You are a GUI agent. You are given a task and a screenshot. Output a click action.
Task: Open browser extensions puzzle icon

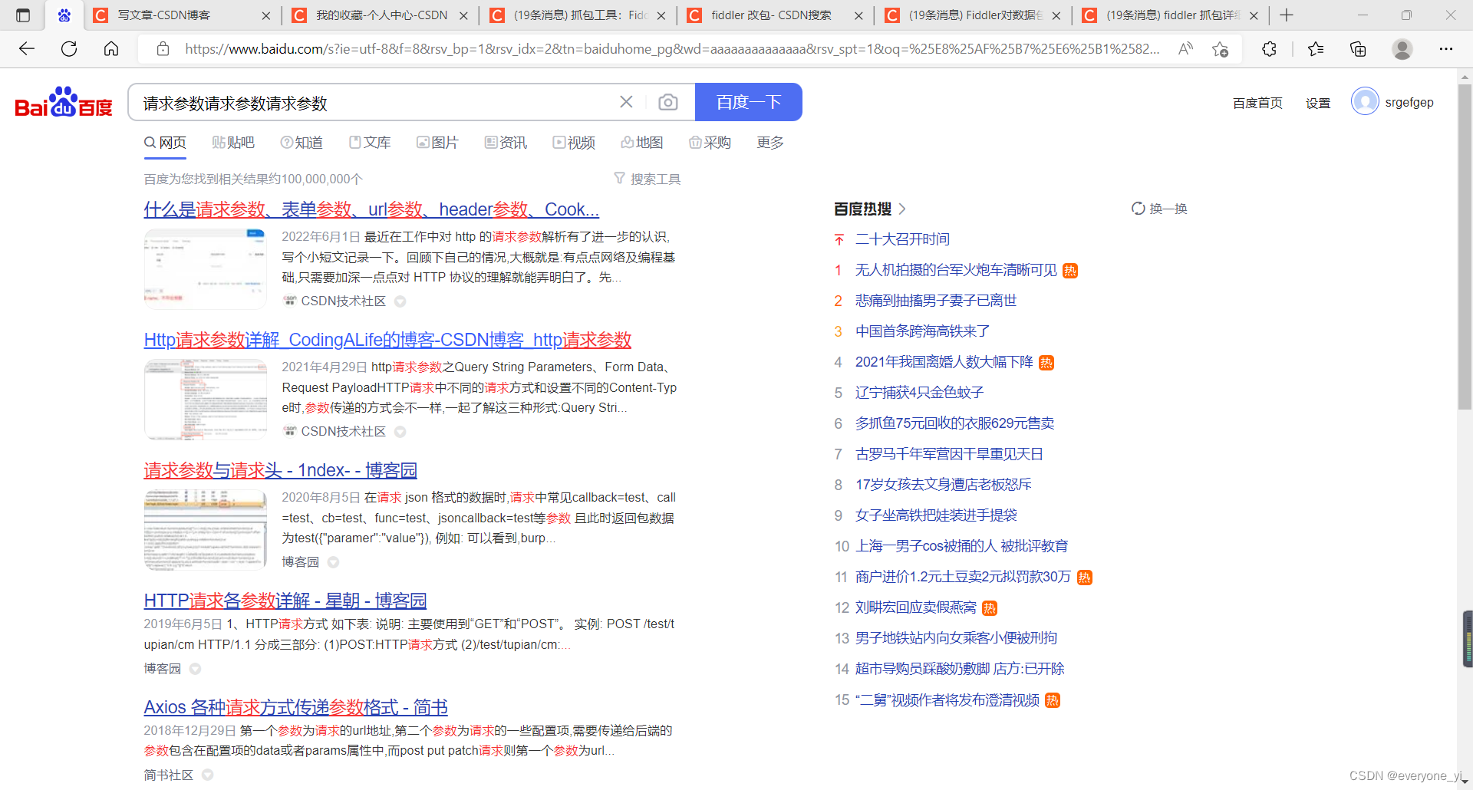point(1269,49)
